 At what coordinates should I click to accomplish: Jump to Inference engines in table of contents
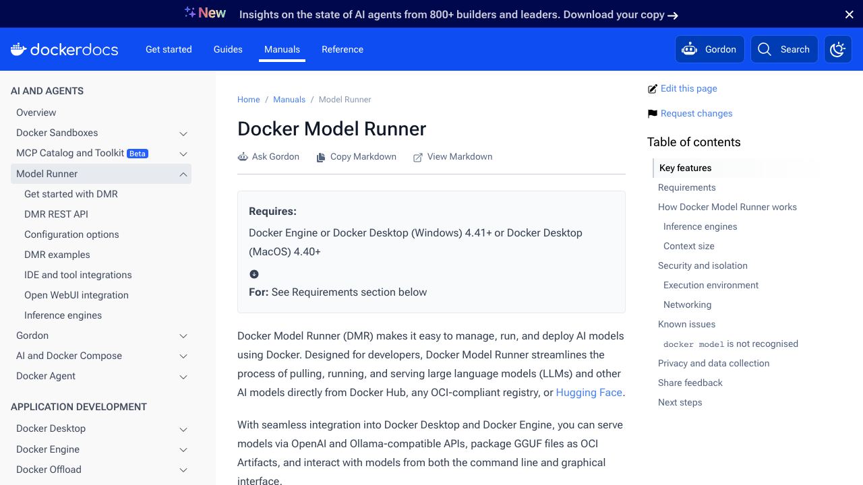tap(701, 227)
